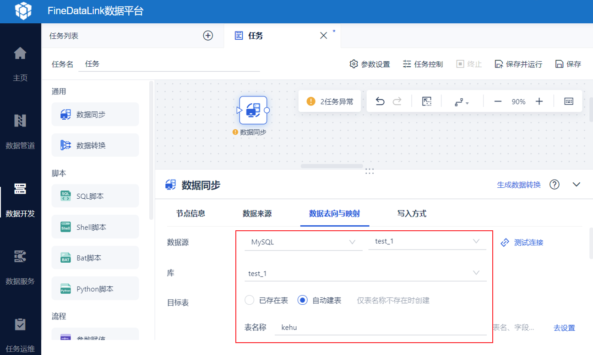Viewport: 593px width, 355px height.
Task: Click the panel resize drag handle dots
Action: point(370,171)
